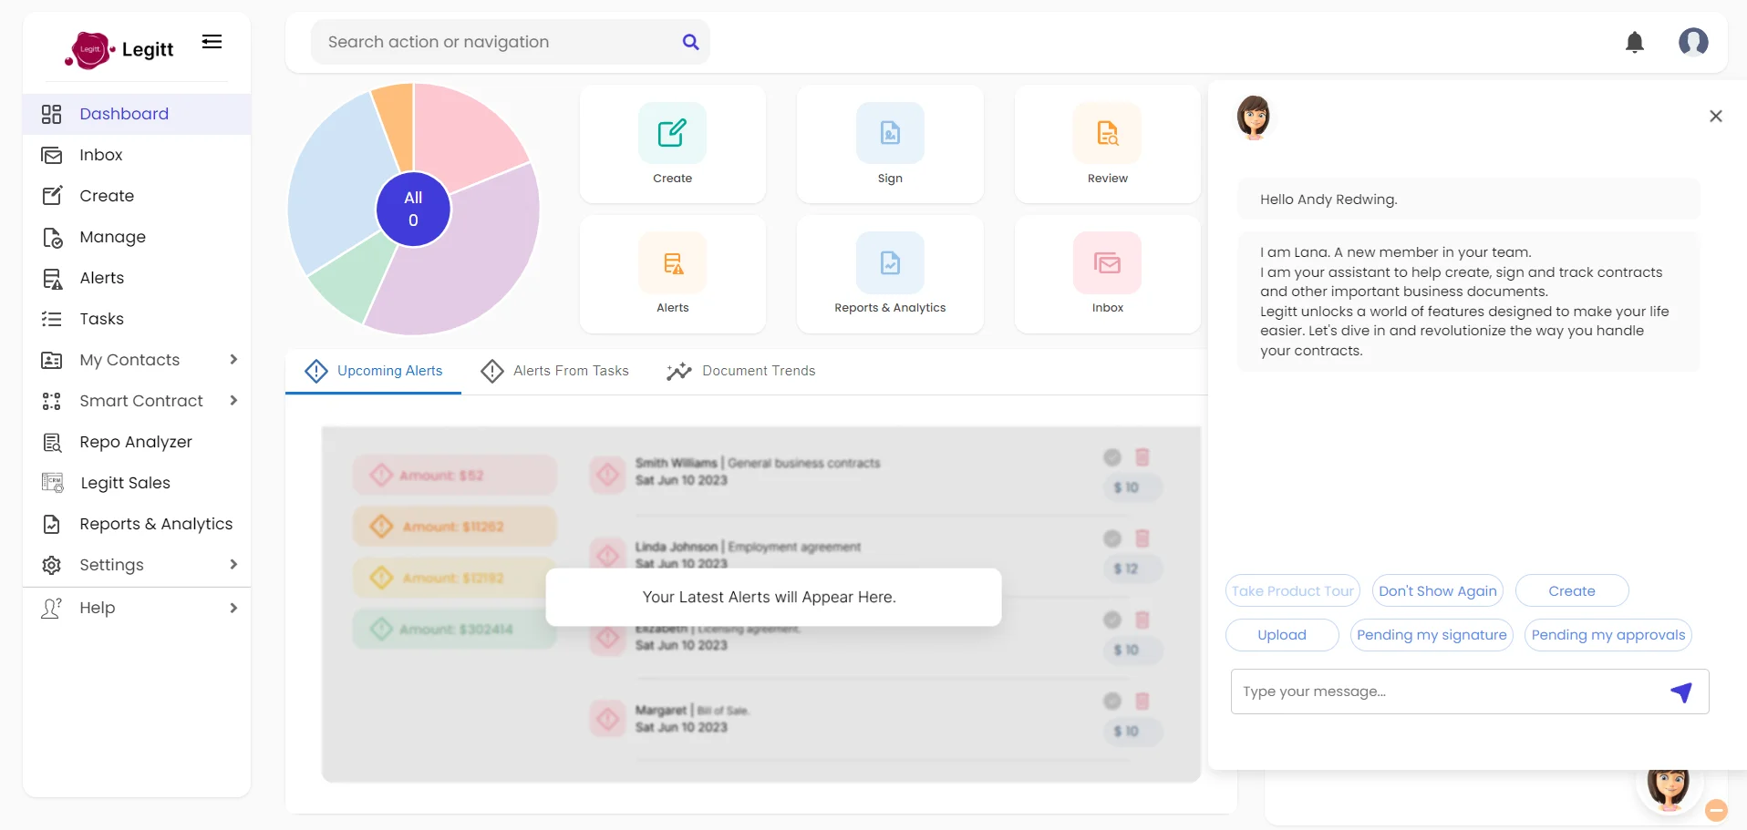Open the Create action card icon
The width and height of the screenshot is (1747, 830).
[x=672, y=132]
